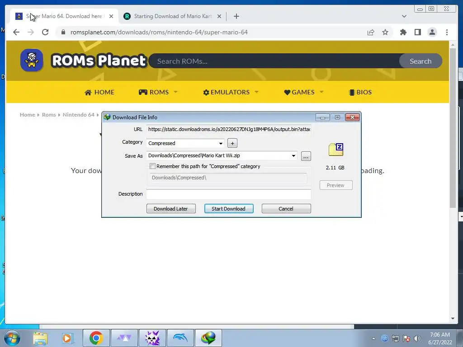Click the volume speaker tray icon

tap(417, 338)
